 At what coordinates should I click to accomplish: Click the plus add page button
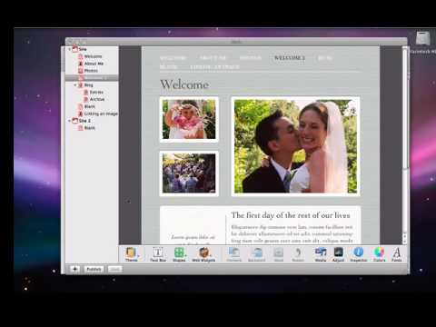pyautogui.click(x=75, y=269)
